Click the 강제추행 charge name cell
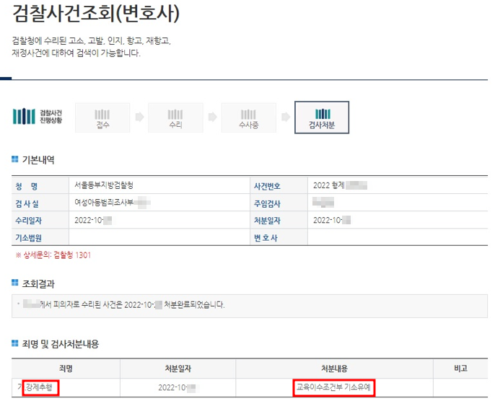This screenshot has height=406, width=495. 40,387
